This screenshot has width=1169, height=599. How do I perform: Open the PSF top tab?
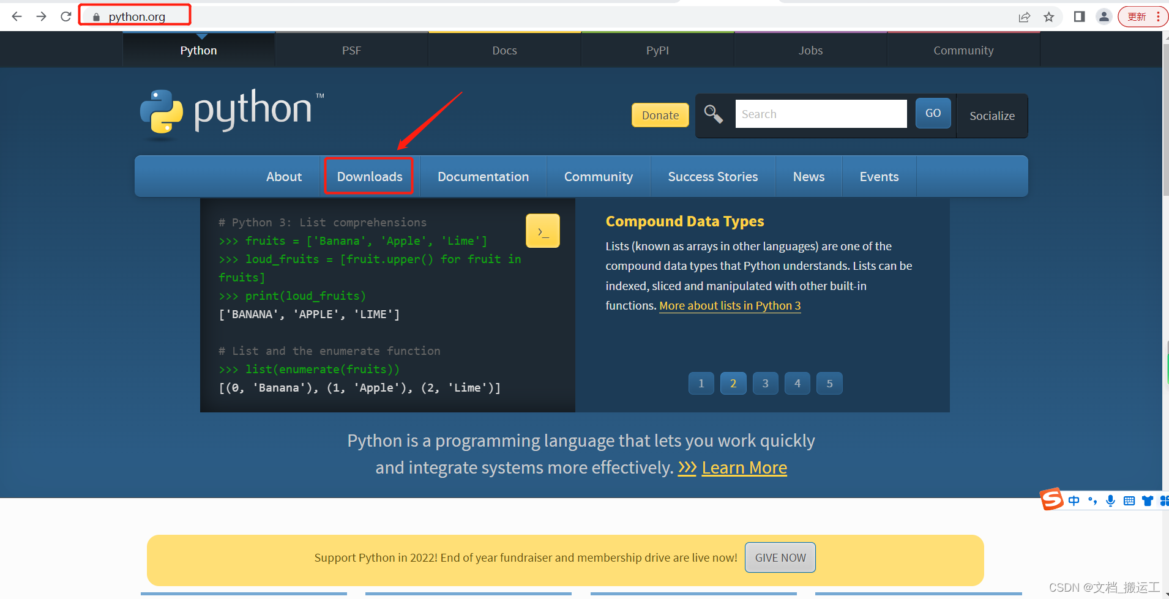tap(351, 50)
